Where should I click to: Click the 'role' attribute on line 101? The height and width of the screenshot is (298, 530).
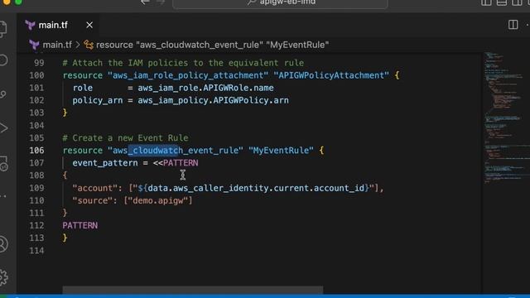tap(83, 88)
